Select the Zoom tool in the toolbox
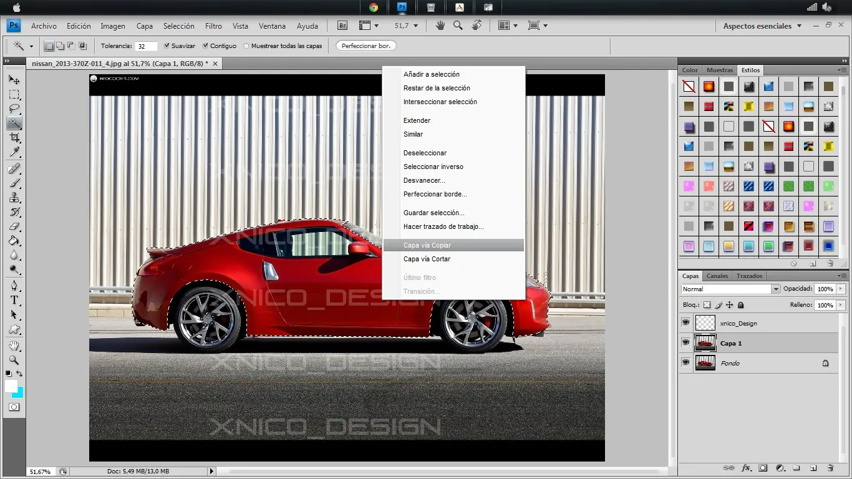Screen dimensions: 852x479 [x=14, y=360]
